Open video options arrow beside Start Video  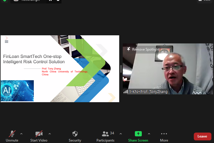[50, 134]
